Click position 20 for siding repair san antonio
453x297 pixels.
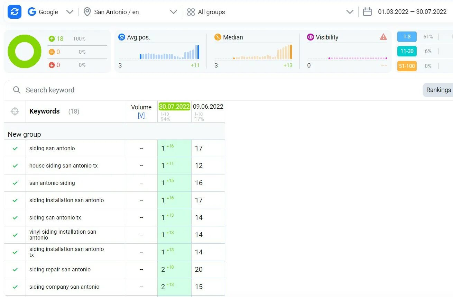(199, 270)
